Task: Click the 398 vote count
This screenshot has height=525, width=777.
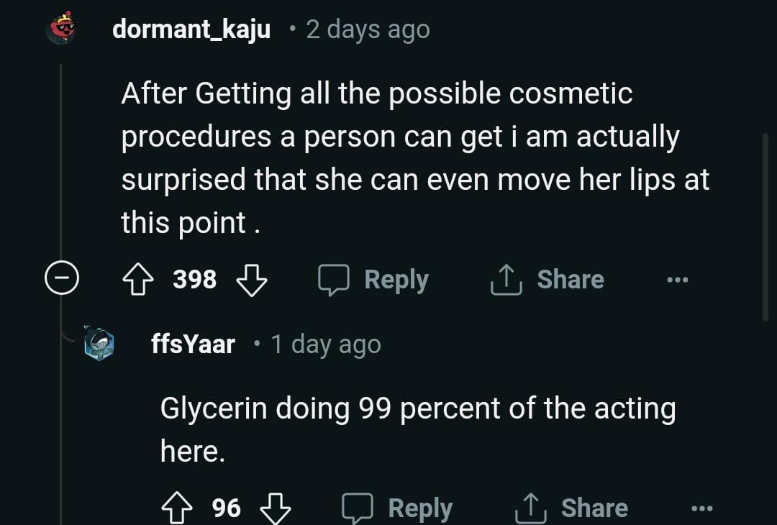Action: (x=195, y=279)
